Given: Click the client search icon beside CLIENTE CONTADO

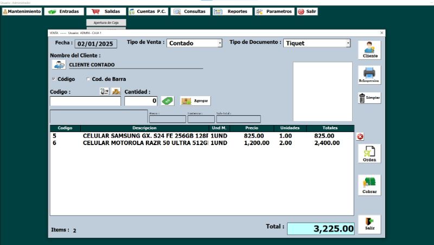Looking at the screenshot, I should 59,65.
